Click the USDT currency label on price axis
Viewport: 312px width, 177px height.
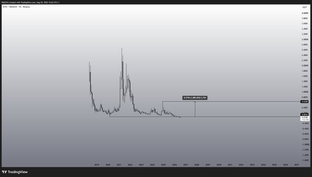click(x=305, y=7)
